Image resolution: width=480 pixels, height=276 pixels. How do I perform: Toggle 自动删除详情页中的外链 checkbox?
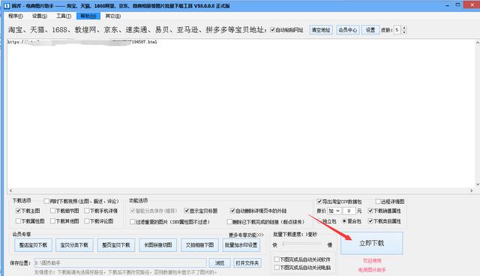[x=232, y=211]
